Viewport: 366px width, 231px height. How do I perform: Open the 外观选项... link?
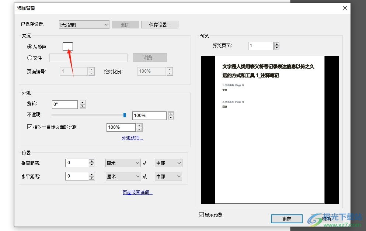click(132, 138)
